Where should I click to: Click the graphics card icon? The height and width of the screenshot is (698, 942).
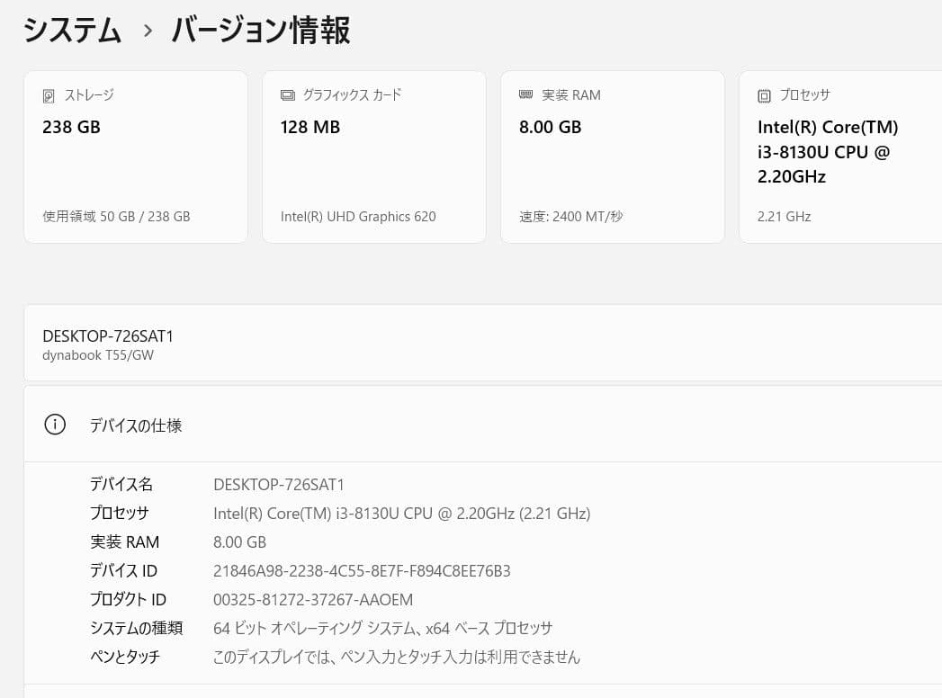click(287, 94)
